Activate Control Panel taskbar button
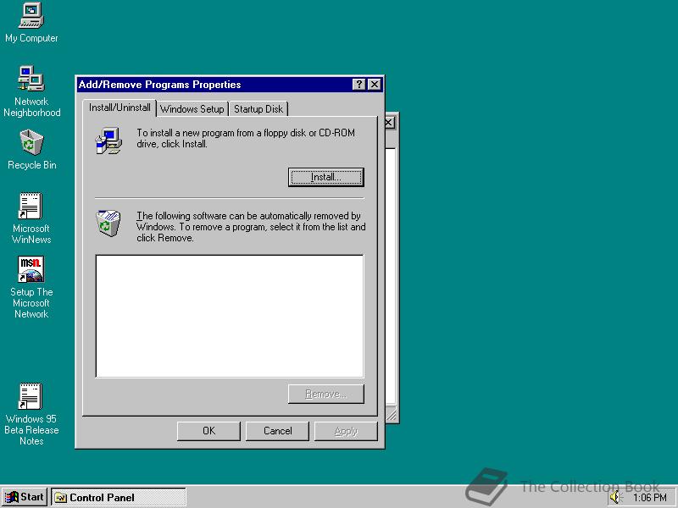678x508 pixels. click(119, 498)
